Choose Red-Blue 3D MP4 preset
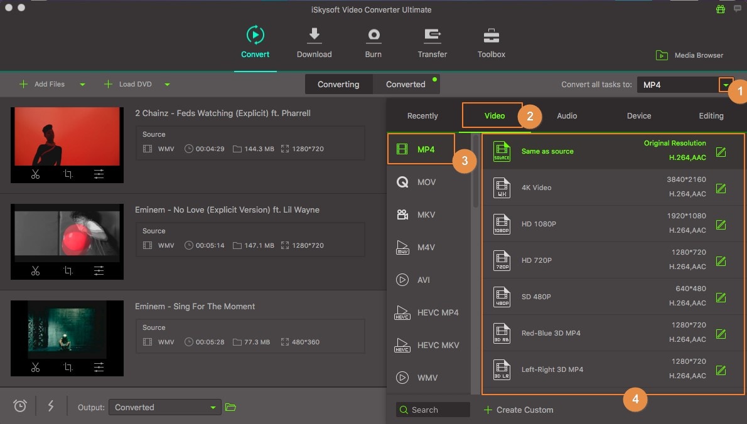Viewport: 747px width, 424px height. tap(613, 333)
